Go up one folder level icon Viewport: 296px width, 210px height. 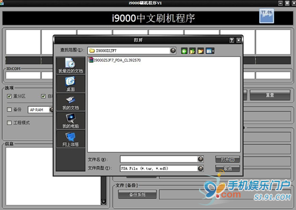[192, 51]
